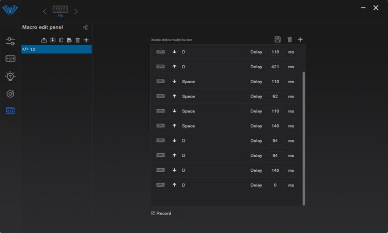The image size is (388, 233).
Task: Copy the selected macro
Action: (x=61, y=40)
